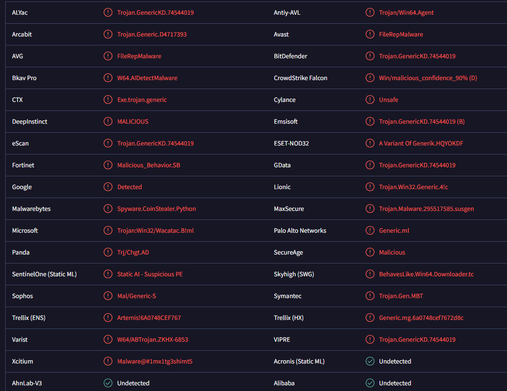Screen dimensions: 507x391
Task: Click the Win/malicious_confidence_90% (D) result
Action: (x=428, y=78)
